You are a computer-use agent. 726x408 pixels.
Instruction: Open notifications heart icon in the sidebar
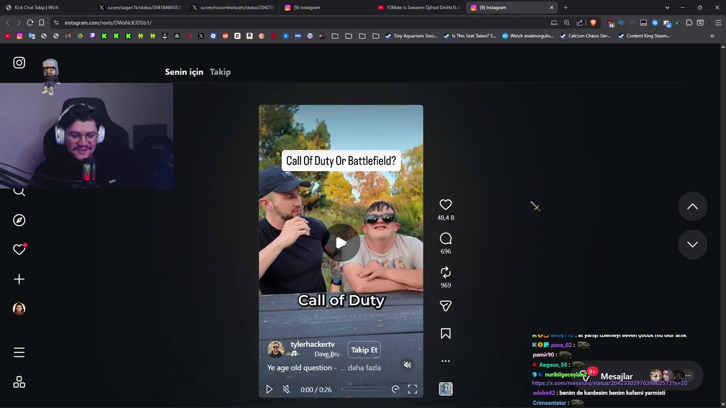click(x=19, y=250)
